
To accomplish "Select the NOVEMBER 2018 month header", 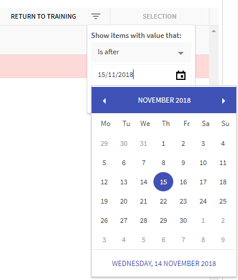I will (164, 100).
